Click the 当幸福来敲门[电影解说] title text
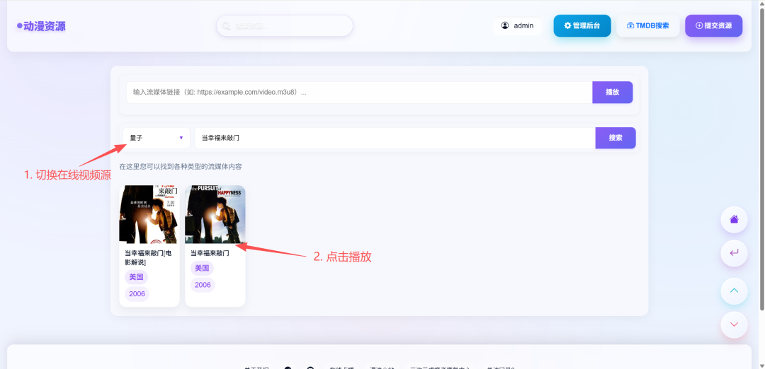Viewport: 765px width, 369px height. pyautogui.click(x=148, y=257)
